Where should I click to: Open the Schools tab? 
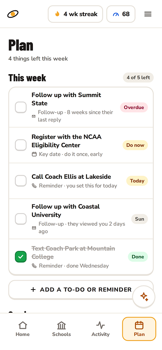coord(62,329)
